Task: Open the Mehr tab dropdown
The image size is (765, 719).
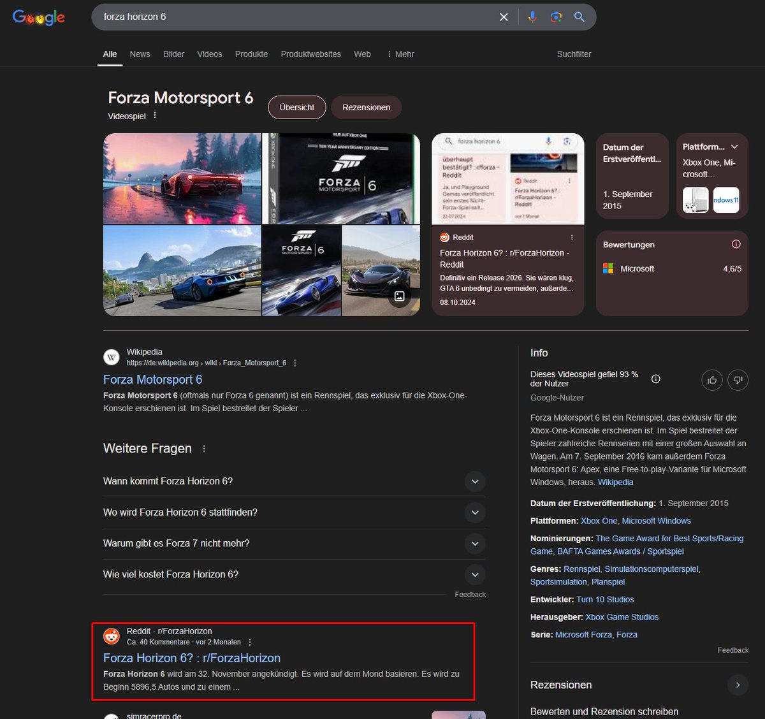Action: coord(400,54)
